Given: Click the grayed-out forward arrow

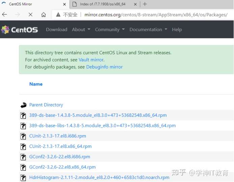Looking at the screenshot, I should tap(17, 15).
